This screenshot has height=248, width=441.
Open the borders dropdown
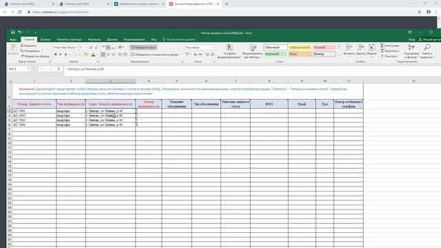(79, 54)
